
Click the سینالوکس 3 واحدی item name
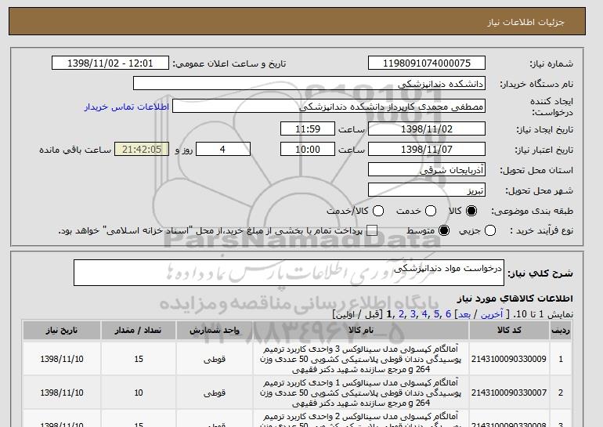tap(361, 360)
